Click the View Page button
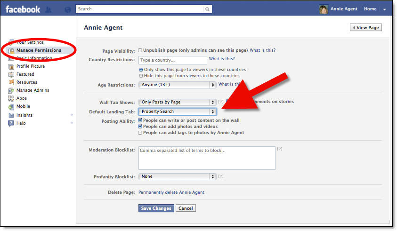Screen dimensions: 397x231 [x=366, y=28]
